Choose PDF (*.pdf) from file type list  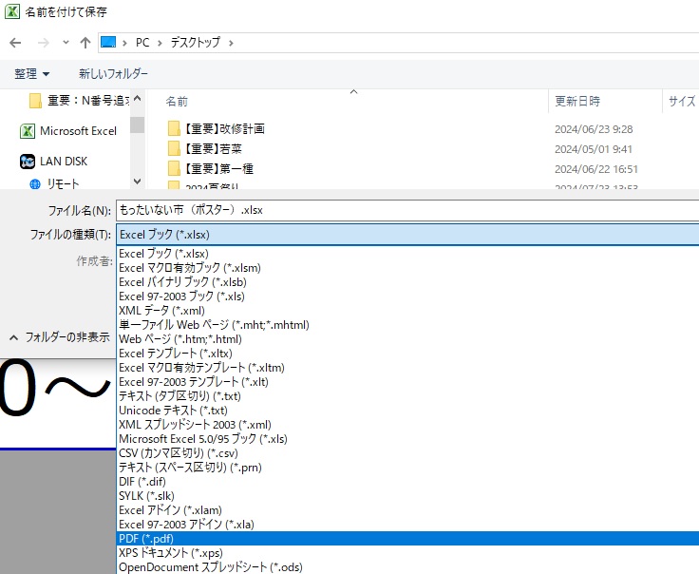(146, 539)
